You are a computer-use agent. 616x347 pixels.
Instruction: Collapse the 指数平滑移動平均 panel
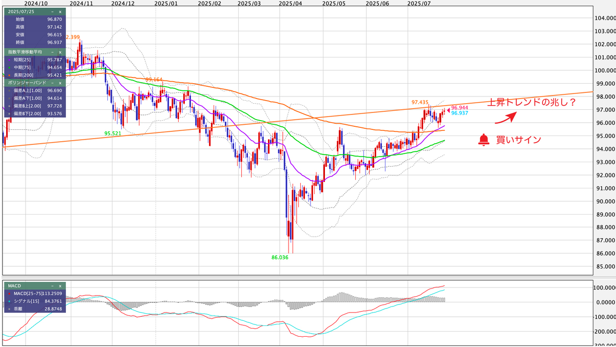(52, 52)
